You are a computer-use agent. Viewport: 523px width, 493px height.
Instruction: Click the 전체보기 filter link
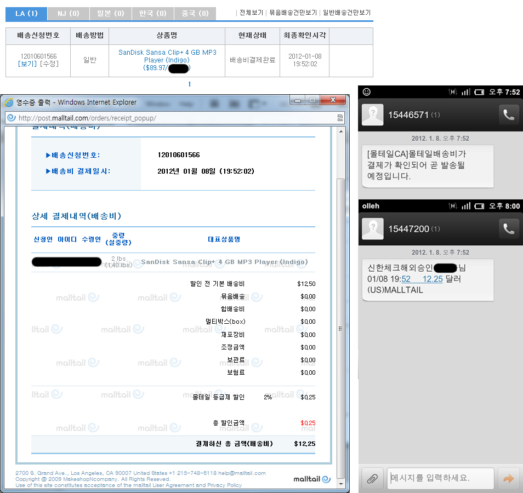pyautogui.click(x=252, y=13)
